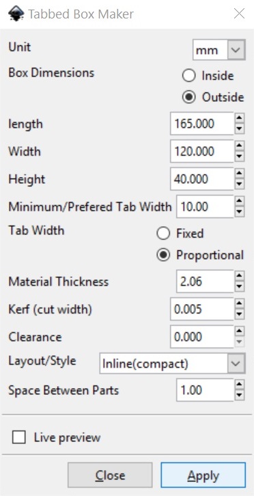Viewport: 254px width, 496px height.
Task: Click the length input field showing 165.000
Action: point(202,124)
